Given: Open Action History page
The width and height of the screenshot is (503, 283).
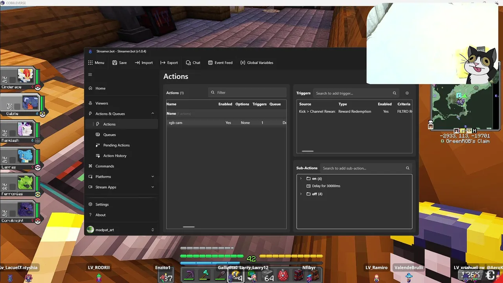Looking at the screenshot, I should pos(122,156).
